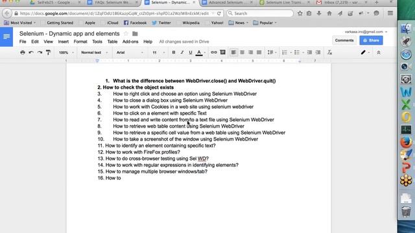Open the font size 11 dropdown
This screenshot has width=415, height=233.
(x=158, y=52)
